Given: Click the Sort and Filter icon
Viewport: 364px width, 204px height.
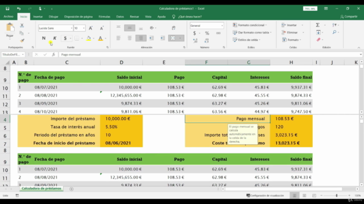Looking at the screenshot, I should tap(334, 25).
